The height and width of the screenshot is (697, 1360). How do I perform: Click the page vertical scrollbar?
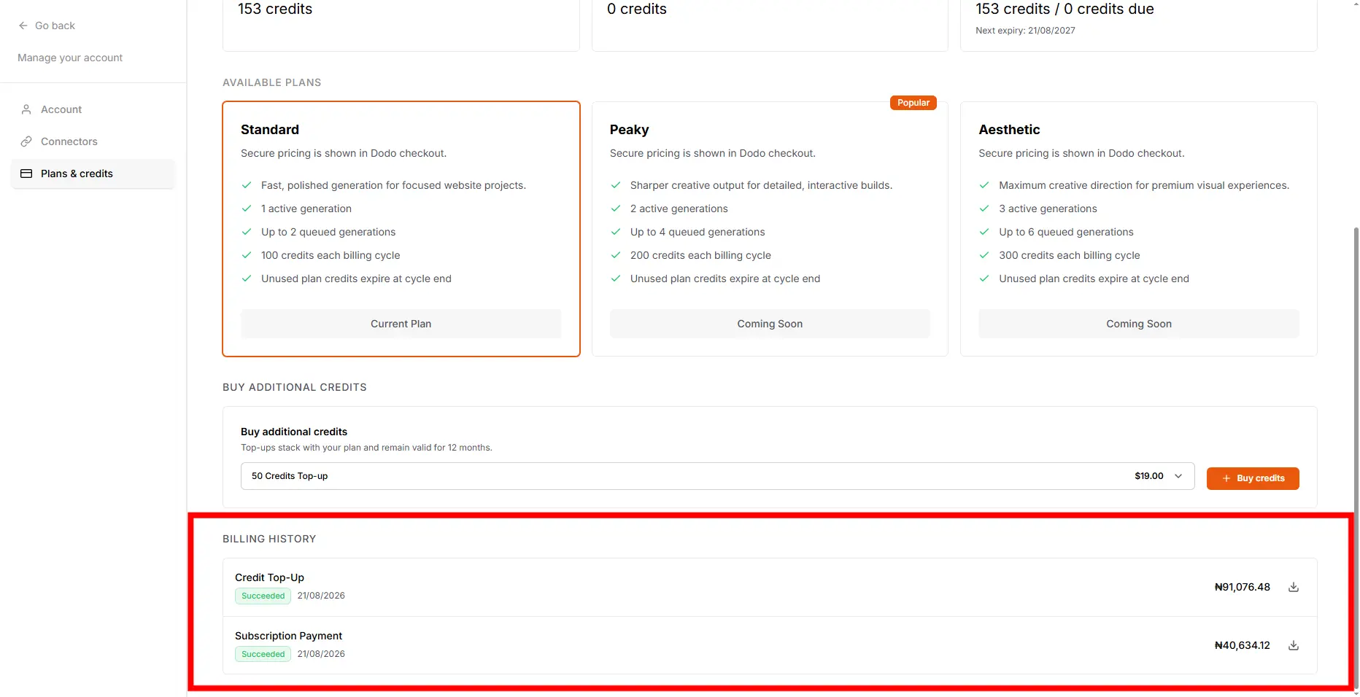click(1356, 459)
